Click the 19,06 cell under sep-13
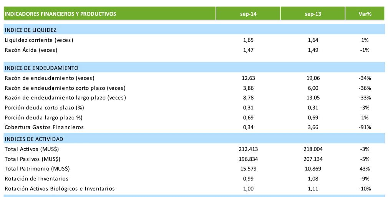The width and height of the screenshot is (388, 197). tap(313, 78)
